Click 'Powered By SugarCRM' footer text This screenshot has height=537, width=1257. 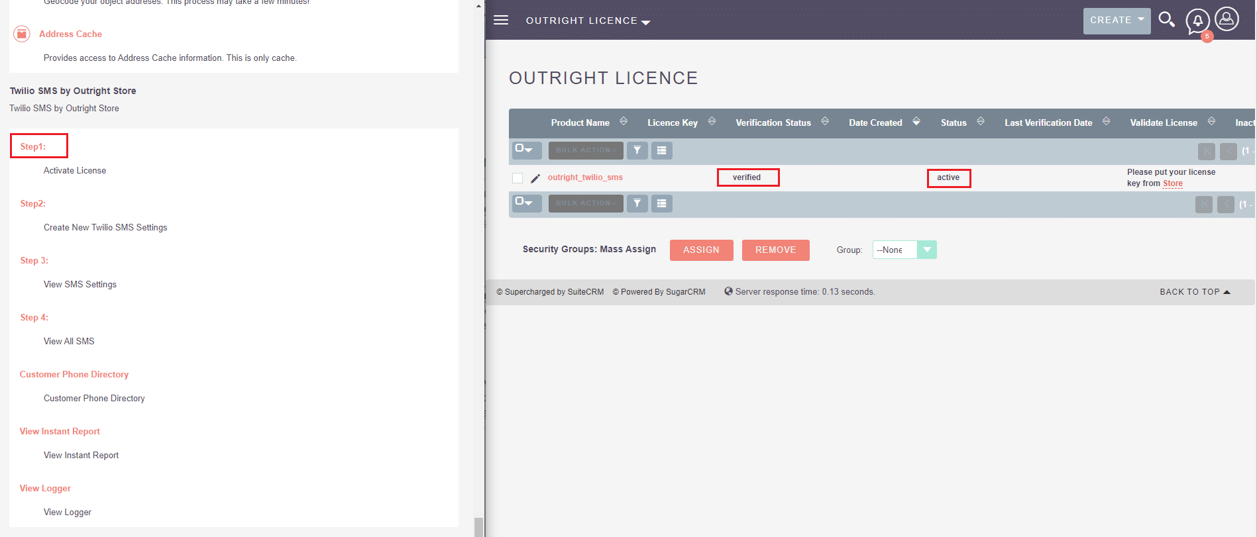click(659, 291)
